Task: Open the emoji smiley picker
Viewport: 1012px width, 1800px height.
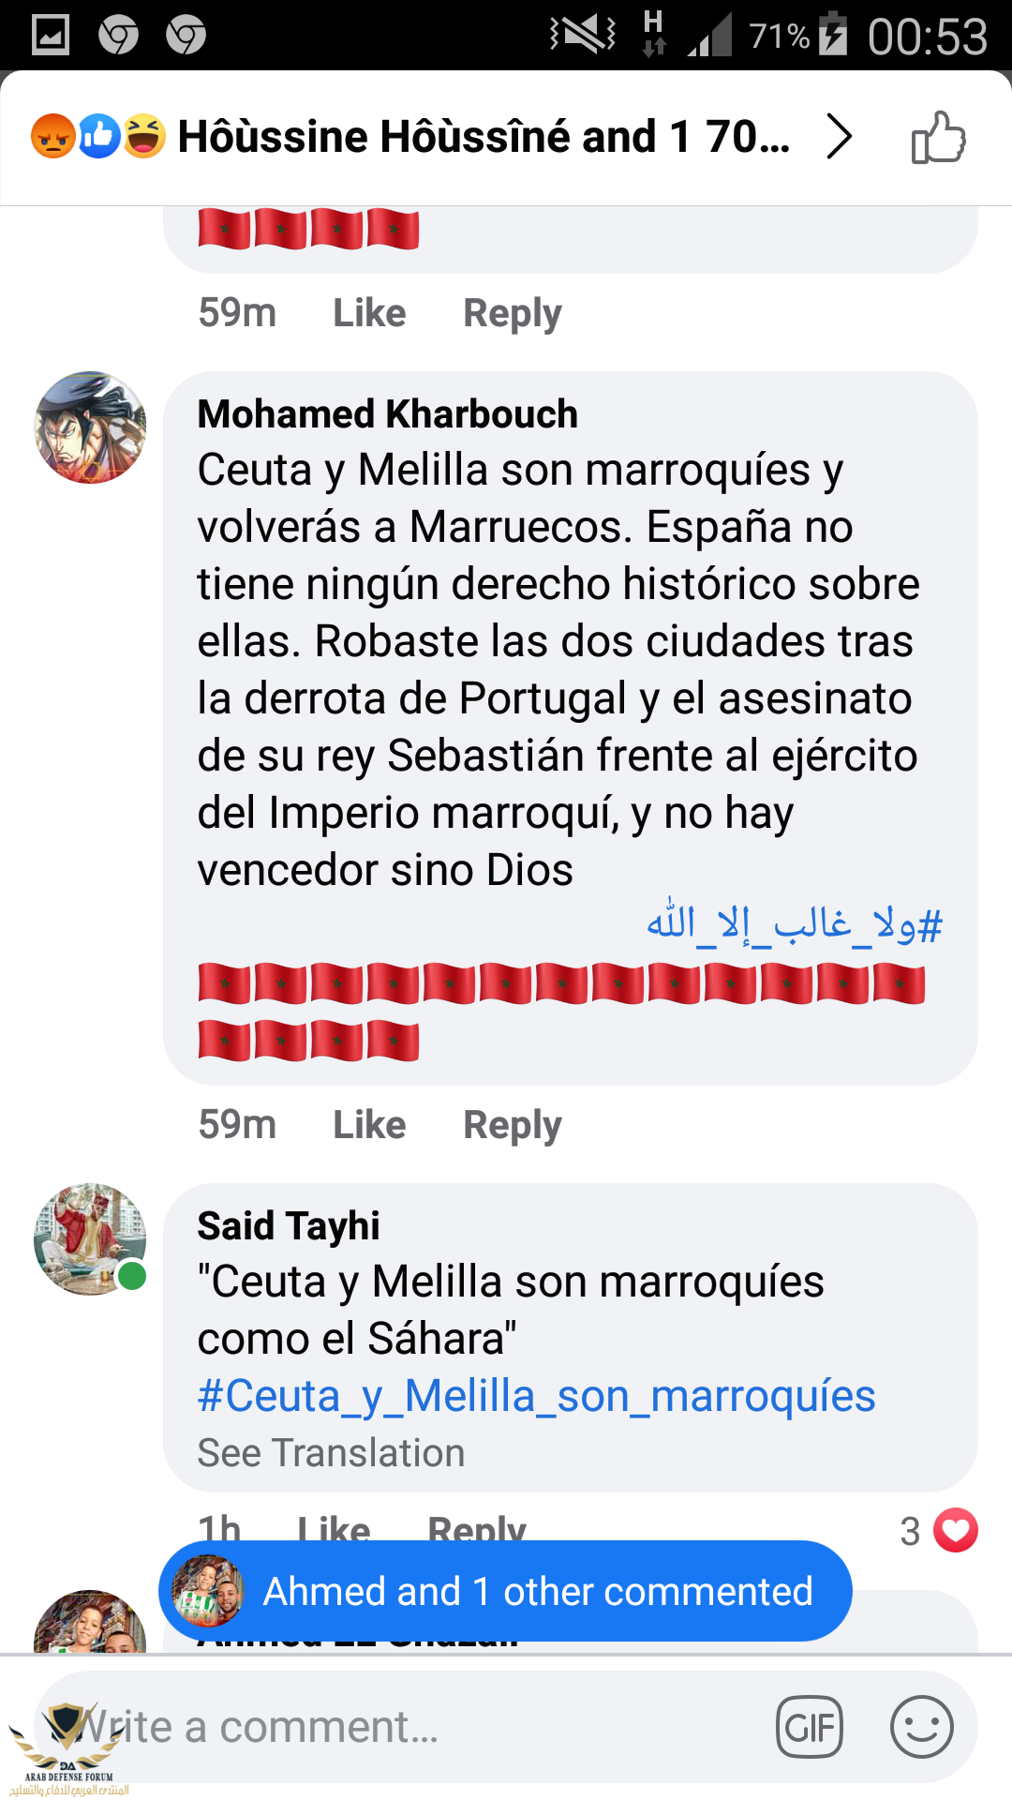Action: pyautogui.click(x=922, y=1727)
